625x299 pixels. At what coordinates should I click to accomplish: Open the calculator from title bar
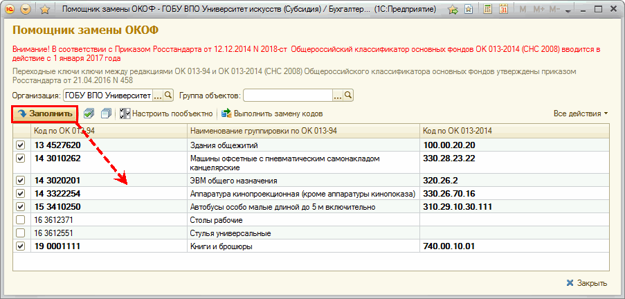(x=487, y=10)
